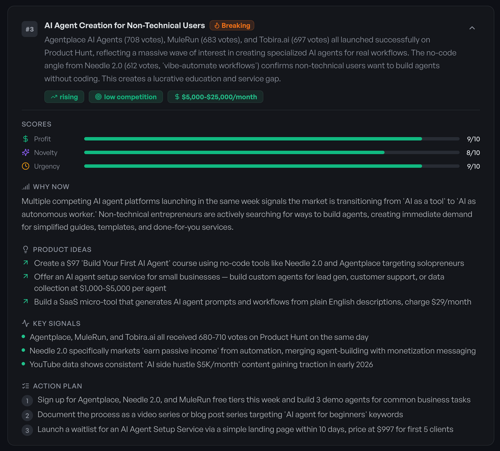The width and height of the screenshot is (500, 451).
Task: Click the trending arrow icon in rising tag
Action: [54, 97]
